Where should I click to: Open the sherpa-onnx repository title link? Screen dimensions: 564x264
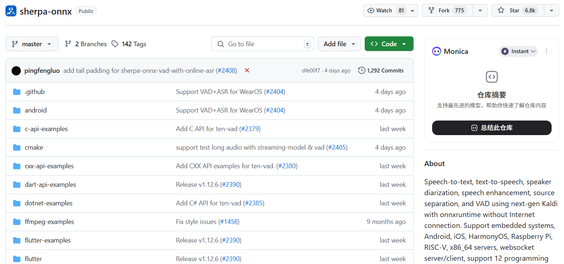point(46,11)
